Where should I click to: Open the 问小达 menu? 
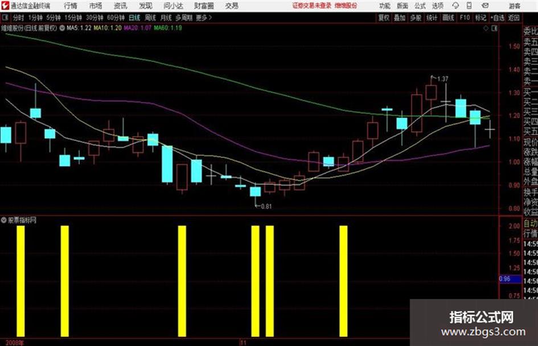173,6
